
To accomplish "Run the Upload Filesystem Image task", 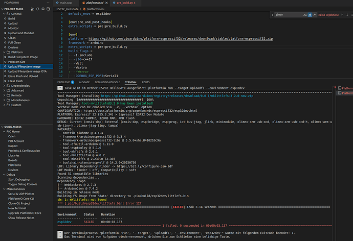I will pos(23,66).
